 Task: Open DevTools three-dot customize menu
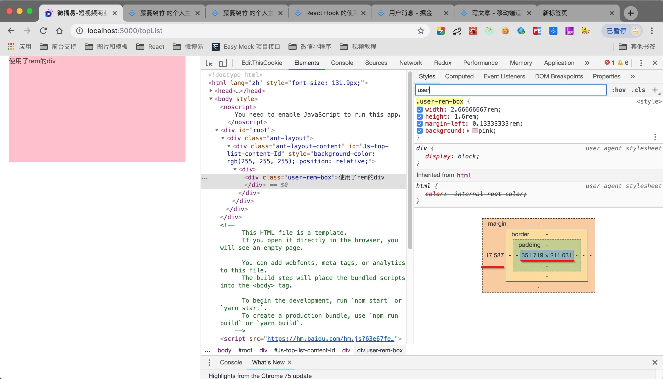point(641,63)
